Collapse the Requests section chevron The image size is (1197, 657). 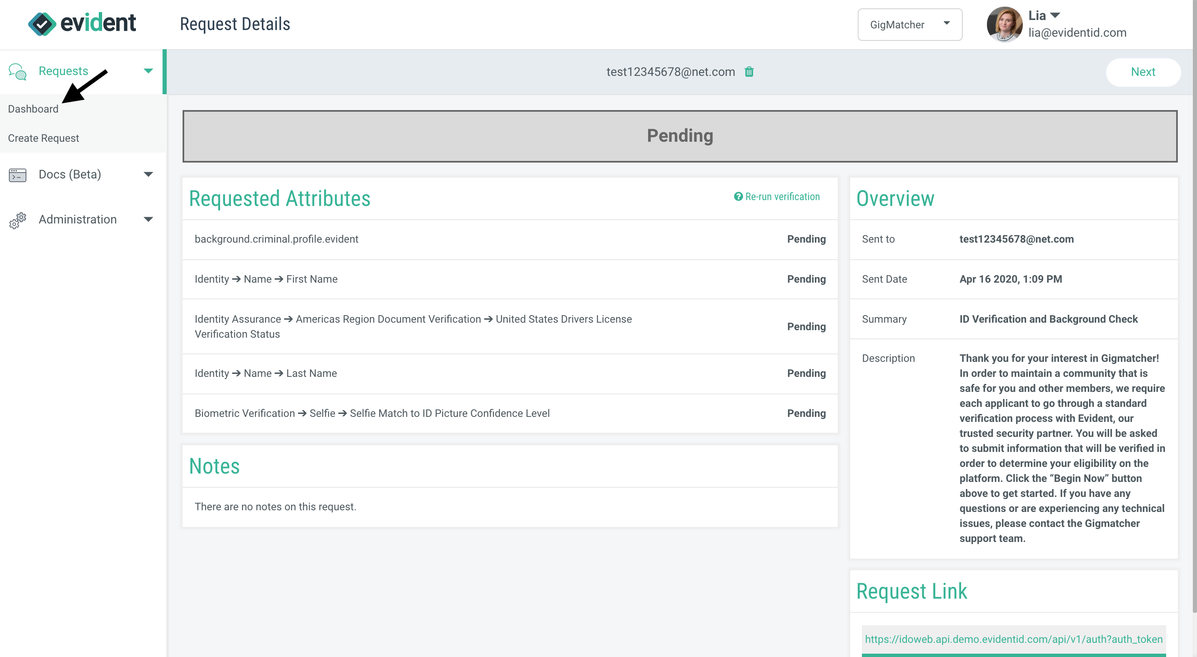[x=148, y=71]
